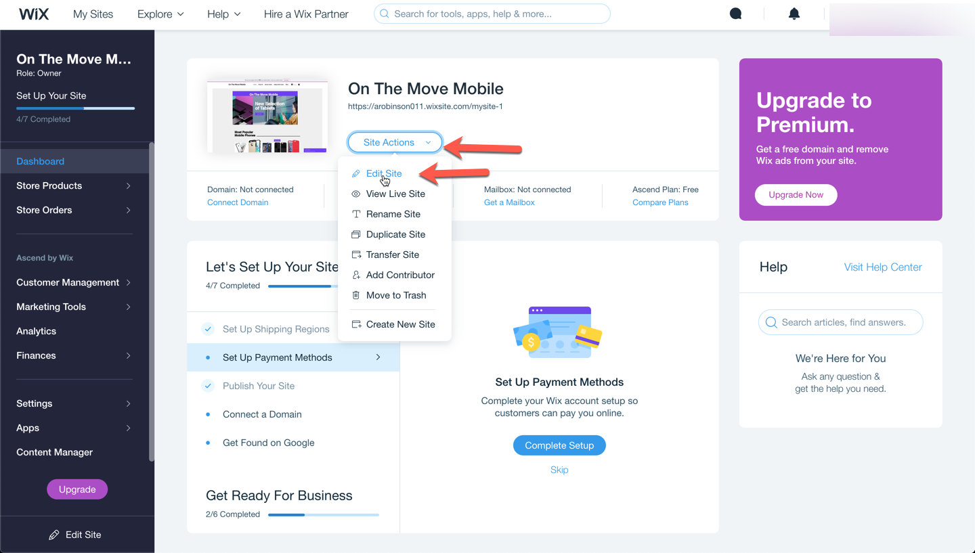Choose Move to Trash from the menu
Image resolution: width=975 pixels, height=553 pixels.
coord(395,296)
